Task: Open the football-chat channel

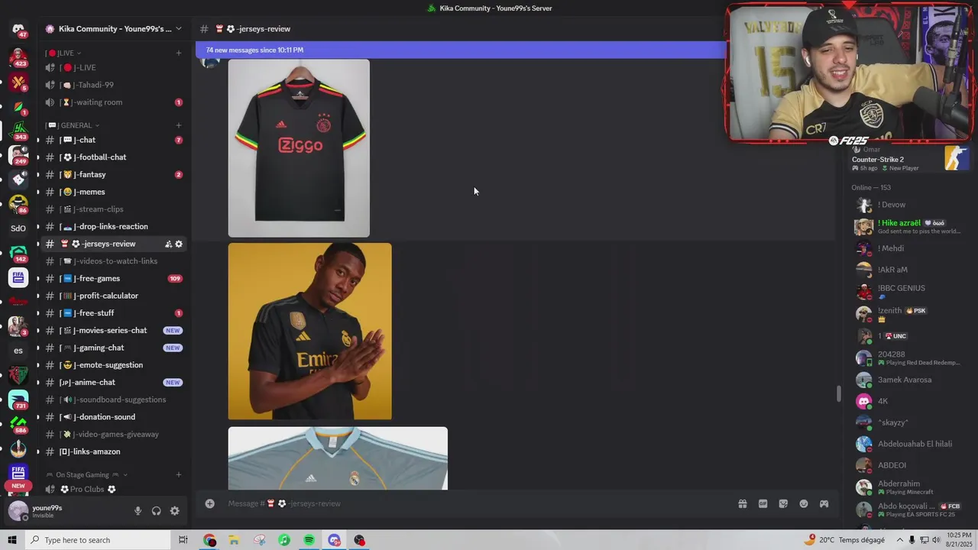Action: pos(113,157)
